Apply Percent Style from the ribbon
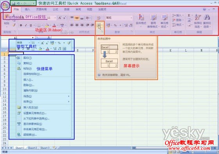The height and width of the screenshot is (154, 219). [115, 25]
